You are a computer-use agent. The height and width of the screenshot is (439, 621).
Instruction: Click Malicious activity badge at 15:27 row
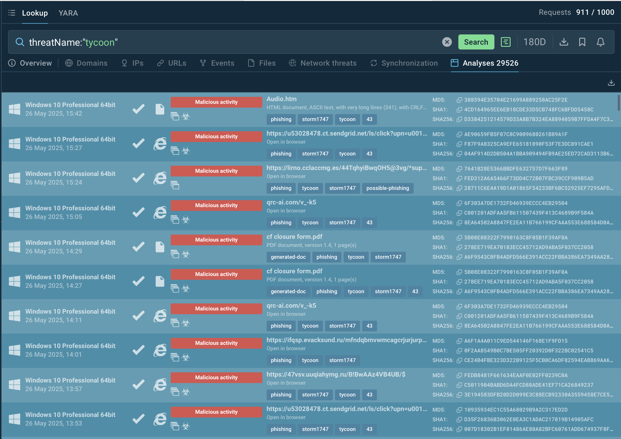pyautogui.click(x=216, y=136)
